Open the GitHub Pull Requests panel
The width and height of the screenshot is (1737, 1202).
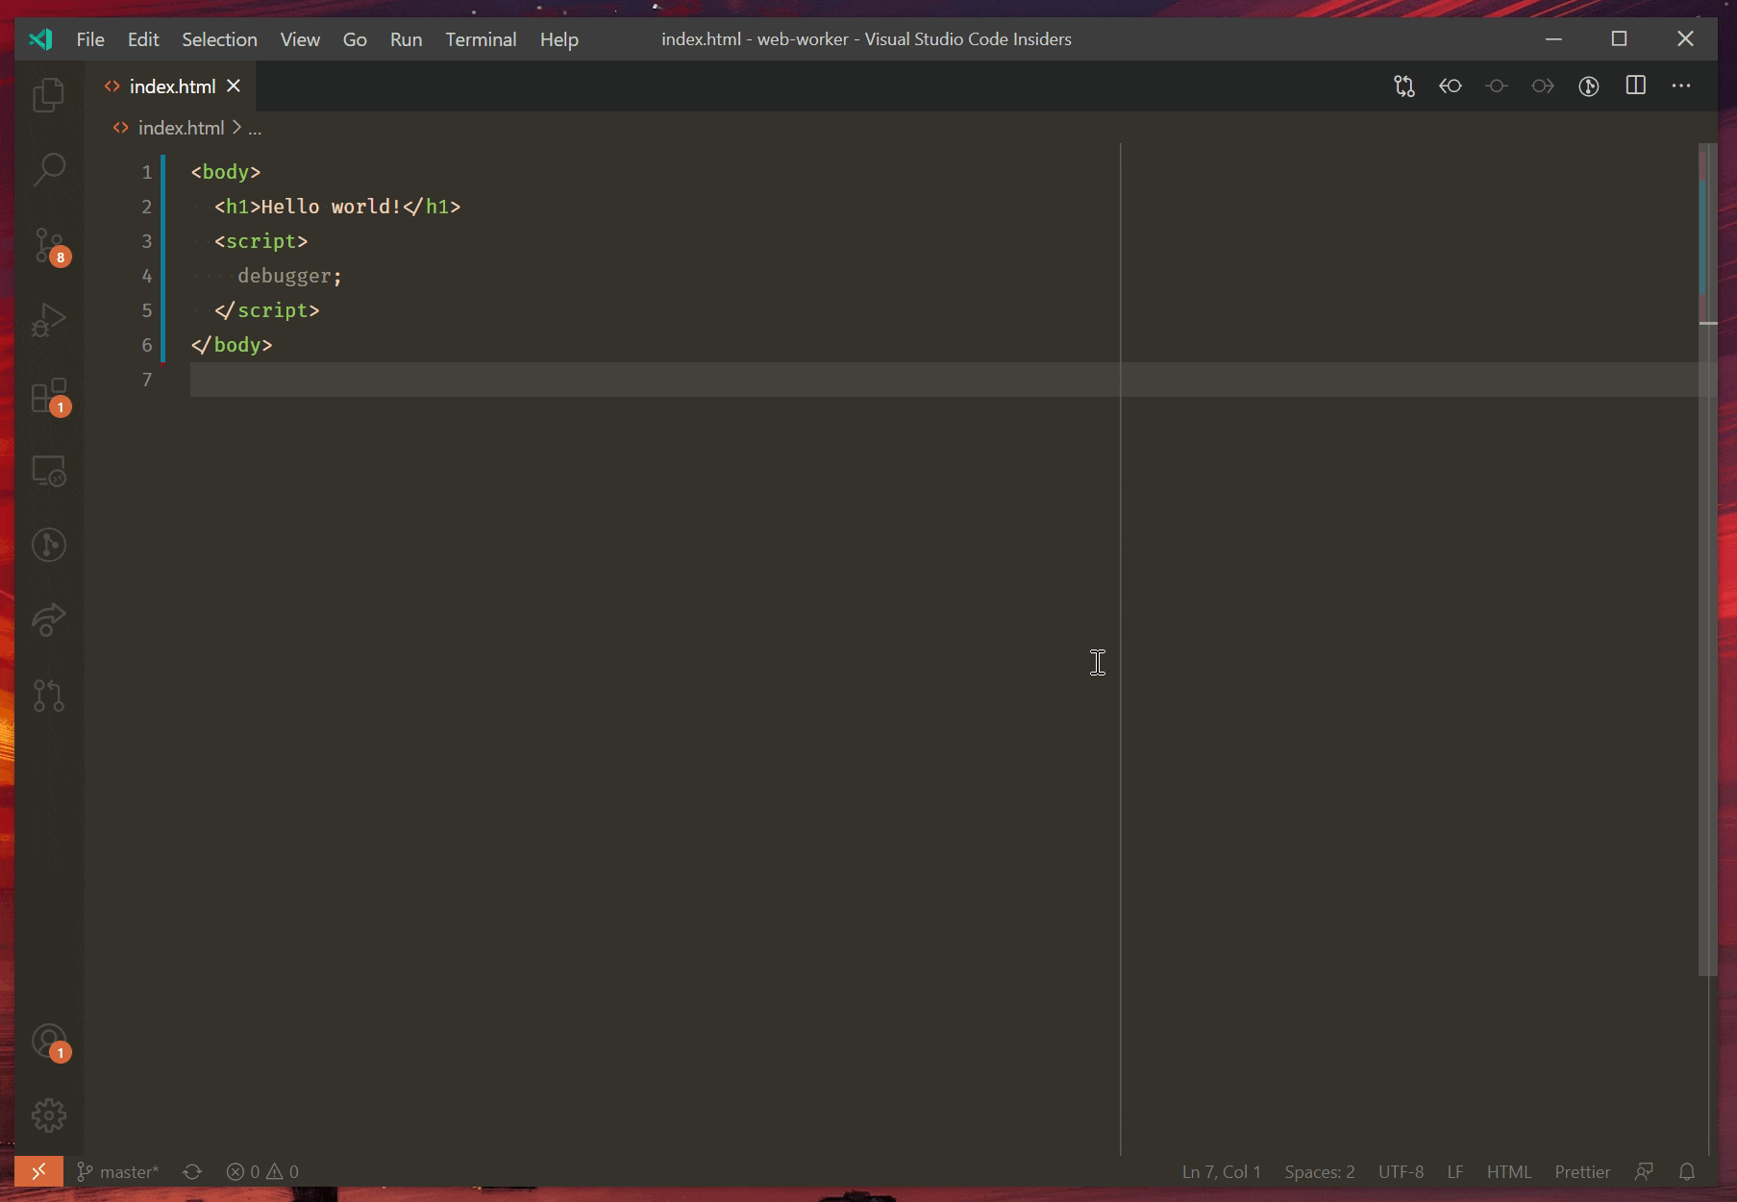(x=48, y=697)
